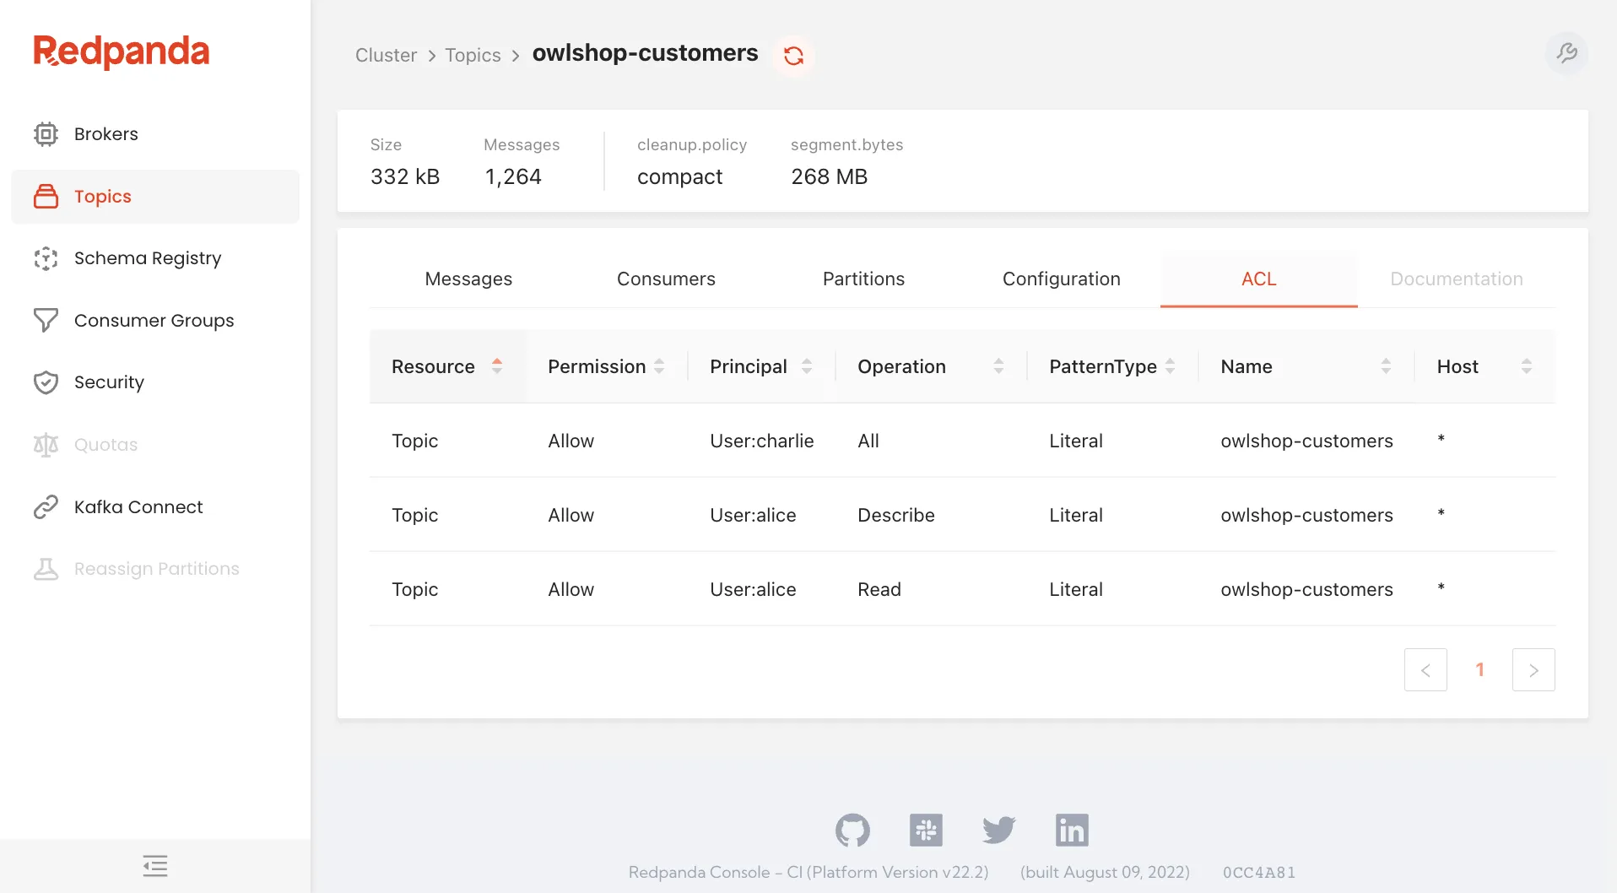Image resolution: width=1617 pixels, height=893 pixels.
Task: Open Brokers in the sidebar
Action: (x=155, y=134)
